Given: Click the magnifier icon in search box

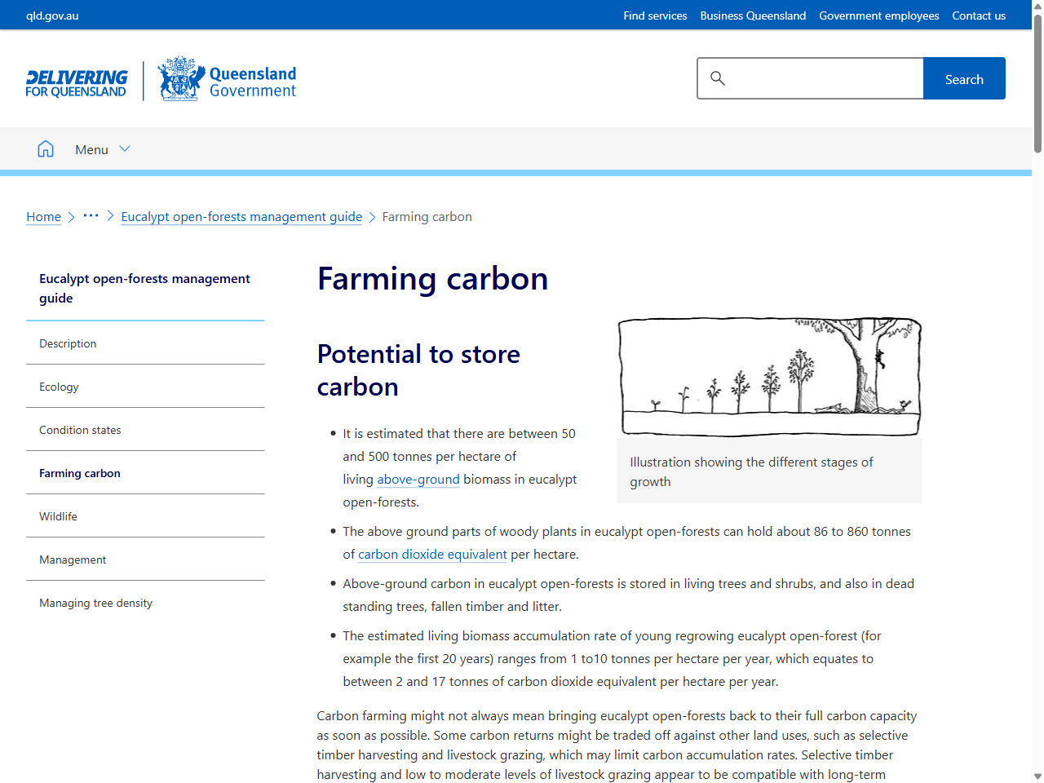Looking at the screenshot, I should click(718, 78).
